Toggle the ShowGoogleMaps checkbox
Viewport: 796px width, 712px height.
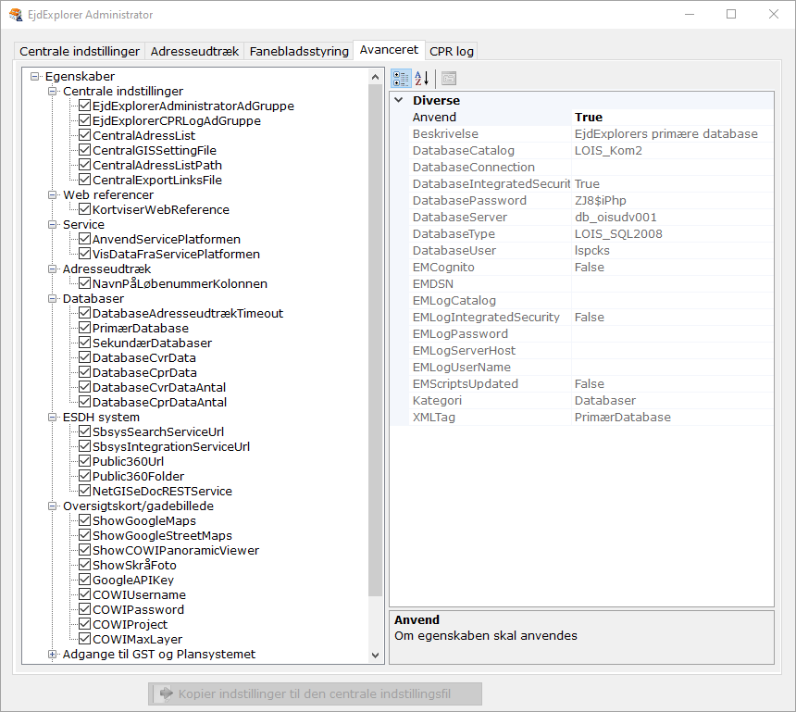(x=84, y=520)
